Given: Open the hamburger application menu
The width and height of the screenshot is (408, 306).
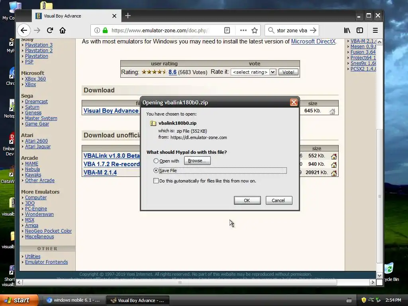Looking at the screenshot, I should [375, 30].
